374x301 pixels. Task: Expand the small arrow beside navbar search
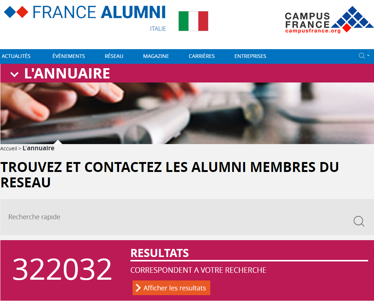(x=369, y=55)
